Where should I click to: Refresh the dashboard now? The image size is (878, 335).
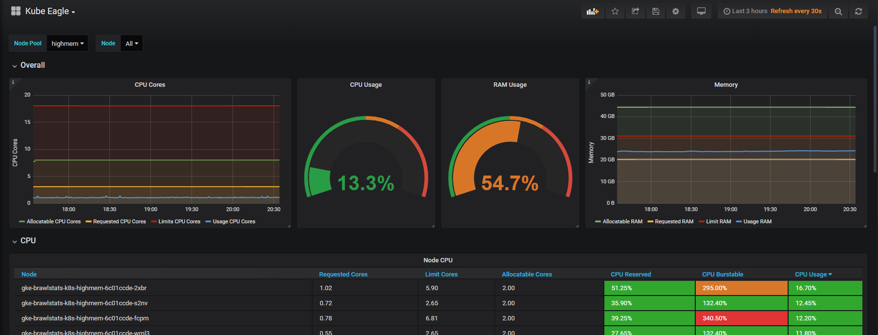click(858, 11)
